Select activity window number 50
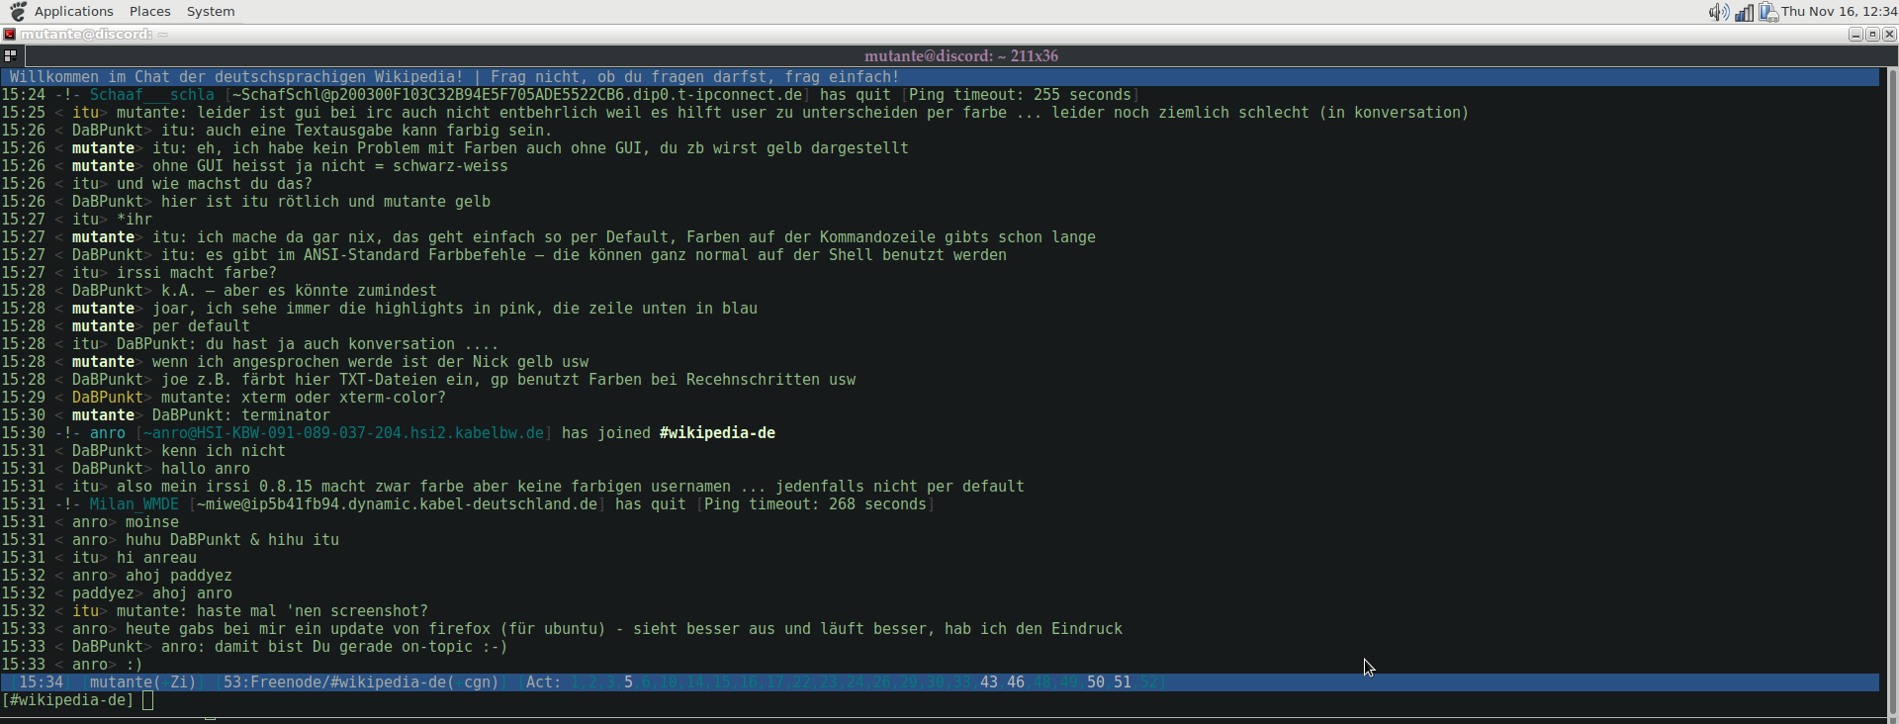 coord(1096,682)
